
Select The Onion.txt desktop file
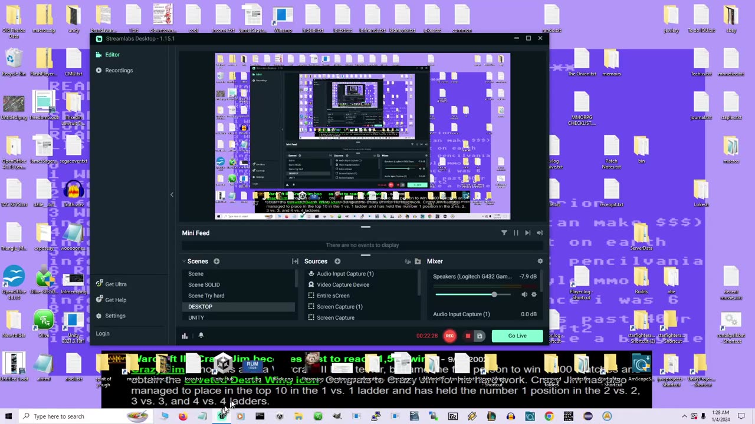pos(582,62)
